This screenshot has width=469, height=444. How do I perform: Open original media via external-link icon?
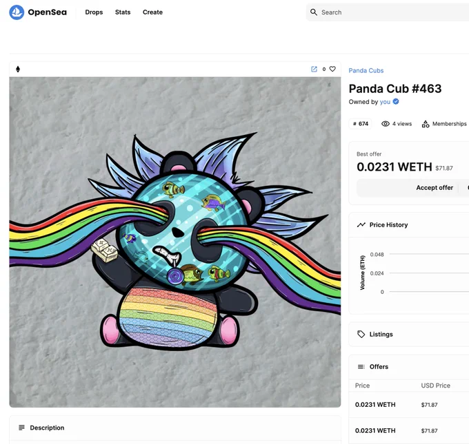point(314,70)
